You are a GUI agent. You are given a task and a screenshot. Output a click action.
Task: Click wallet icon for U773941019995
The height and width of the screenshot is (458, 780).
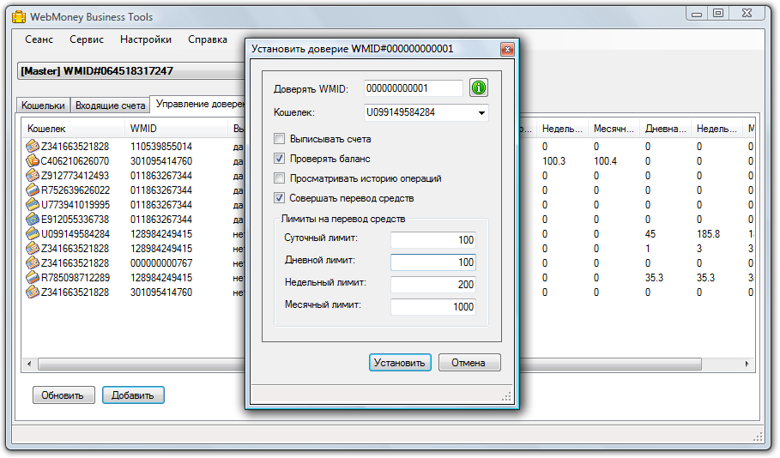33,205
